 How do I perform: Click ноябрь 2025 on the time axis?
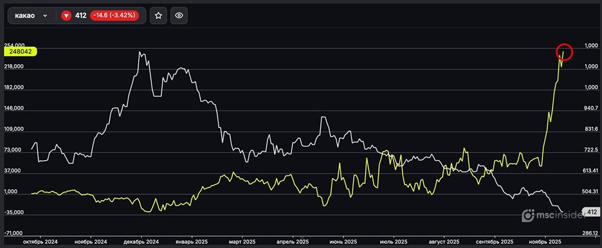coord(545,241)
